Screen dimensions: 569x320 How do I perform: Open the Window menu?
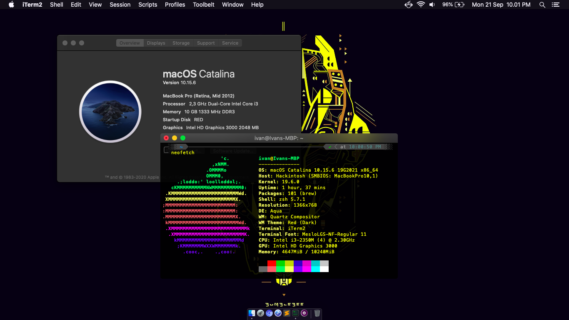233,5
